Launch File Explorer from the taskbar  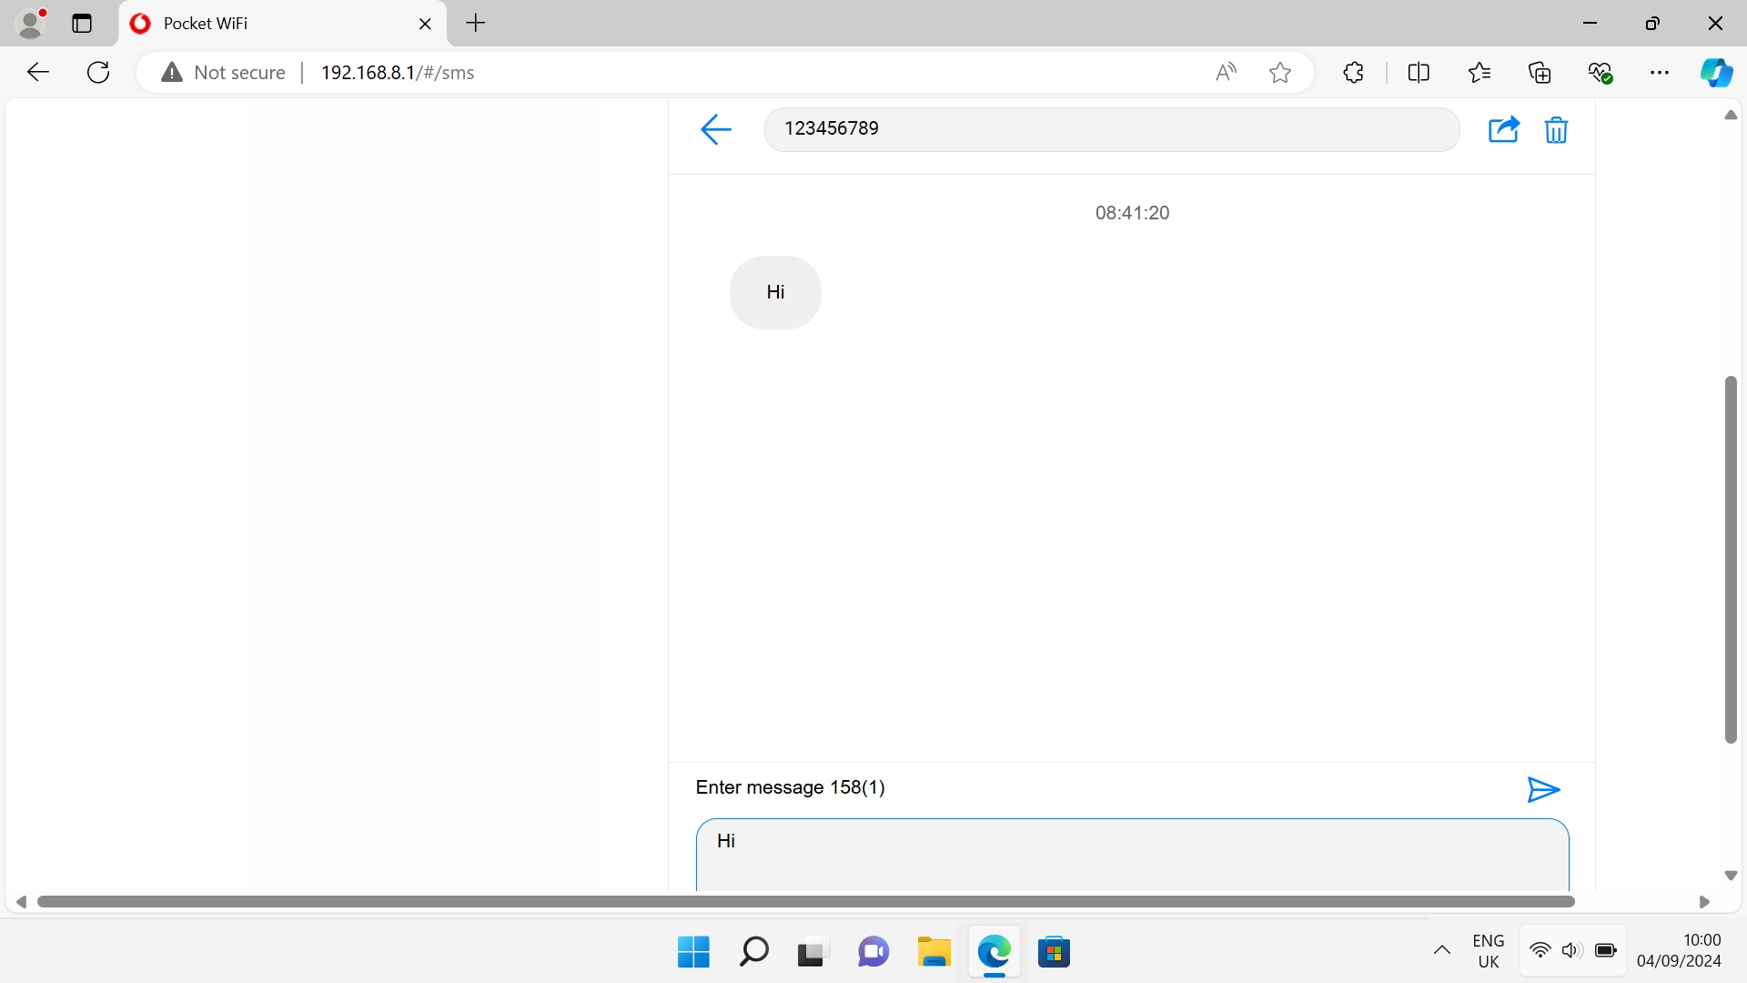tap(934, 952)
